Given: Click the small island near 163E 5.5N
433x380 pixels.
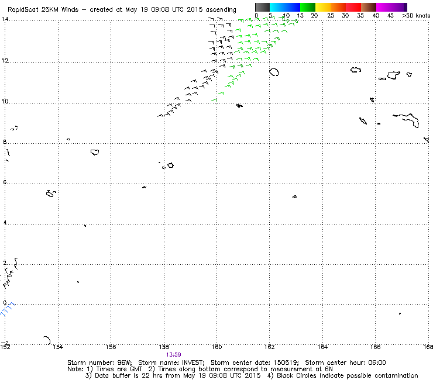Looking at the screenshot, I should point(295,197).
